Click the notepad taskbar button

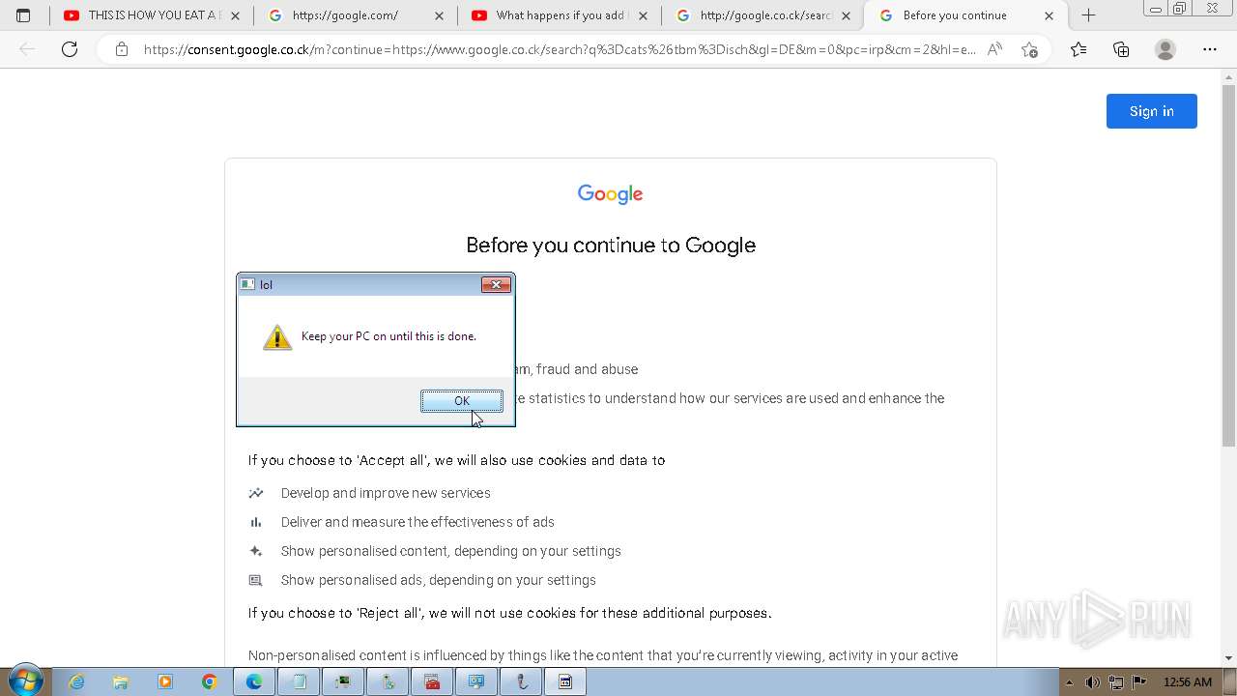tap(299, 681)
